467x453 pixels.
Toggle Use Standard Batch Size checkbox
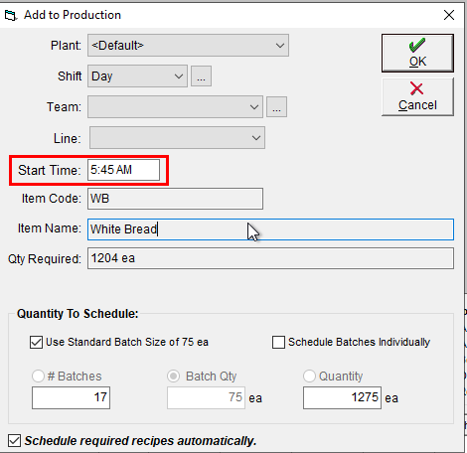(x=36, y=342)
